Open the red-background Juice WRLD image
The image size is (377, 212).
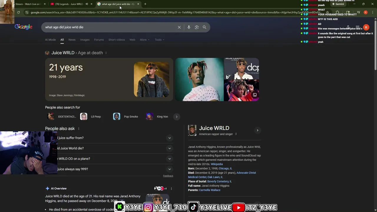pos(242,90)
